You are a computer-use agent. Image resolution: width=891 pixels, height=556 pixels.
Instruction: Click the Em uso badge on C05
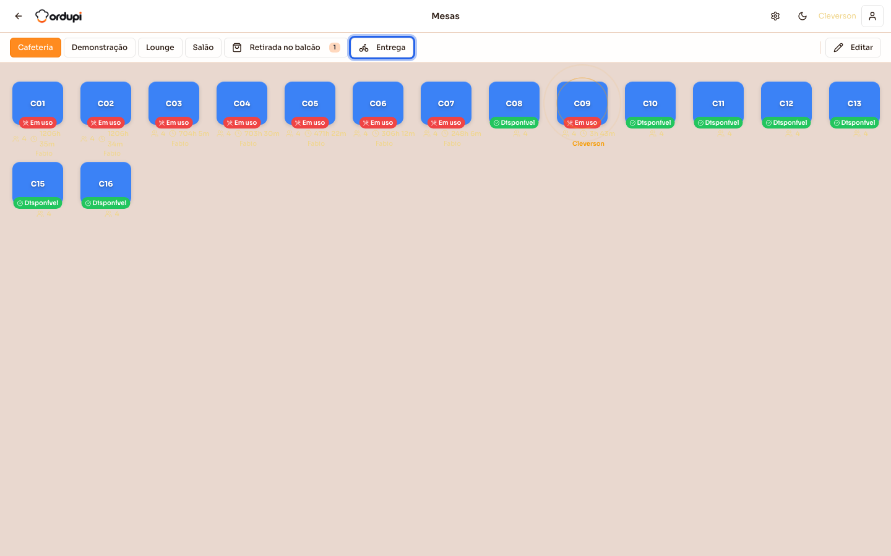point(310,123)
